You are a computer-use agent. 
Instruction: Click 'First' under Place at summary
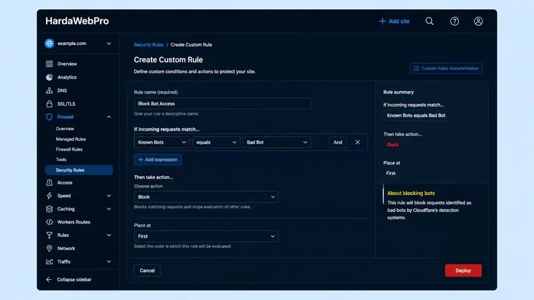click(391, 173)
